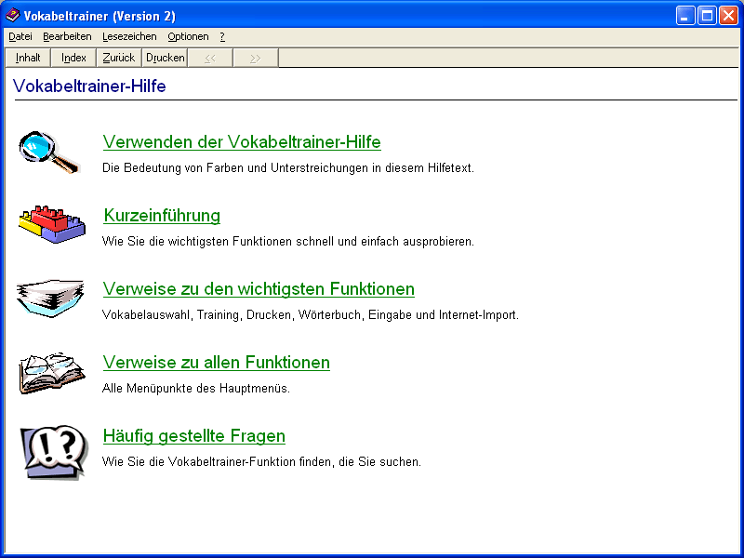Click text 'Alle Menüpunkte des Hauptmenüs.'
Viewport: 744px width, 558px height.
(x=196, y=389)
